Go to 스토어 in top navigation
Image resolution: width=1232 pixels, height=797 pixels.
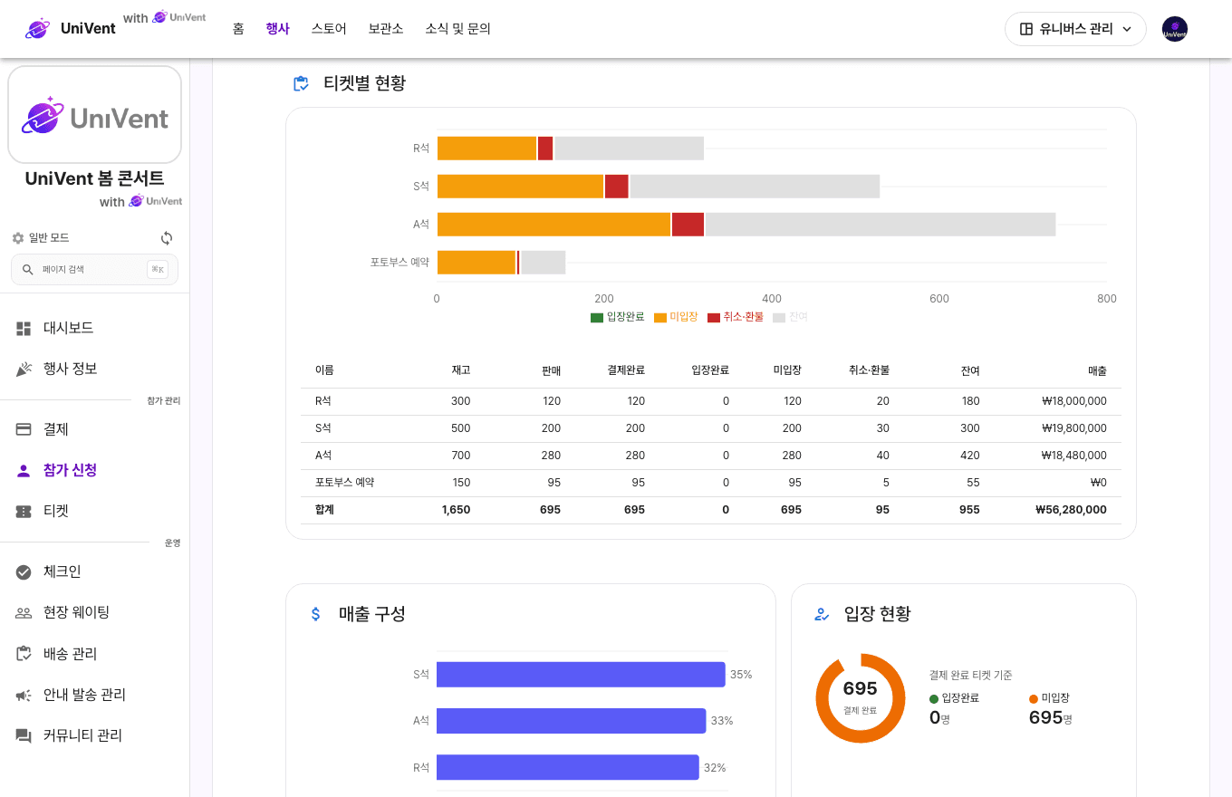coord(329,29)
